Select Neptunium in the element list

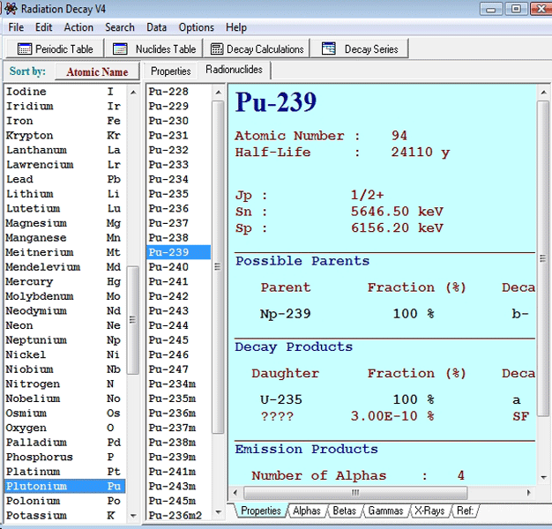coord(64,340)
